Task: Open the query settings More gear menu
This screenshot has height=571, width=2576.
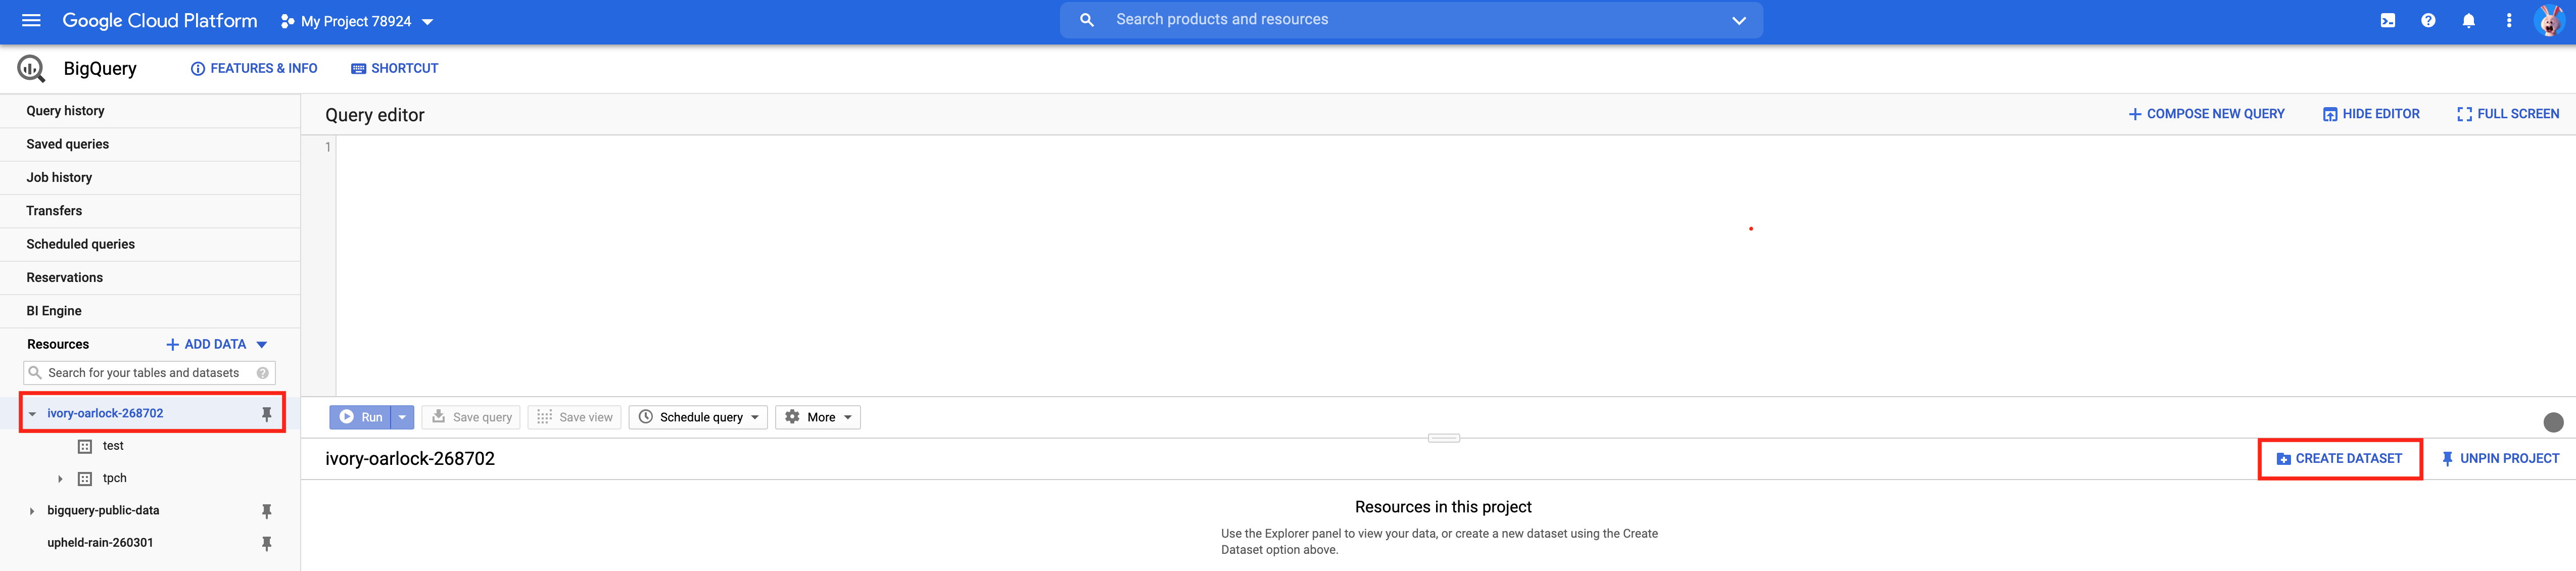Action: click(x=818, y=417)
